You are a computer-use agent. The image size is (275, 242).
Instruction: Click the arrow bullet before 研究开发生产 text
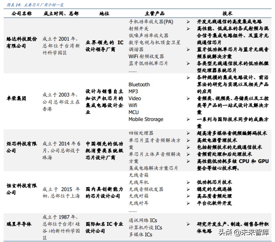tap(188, 224)
